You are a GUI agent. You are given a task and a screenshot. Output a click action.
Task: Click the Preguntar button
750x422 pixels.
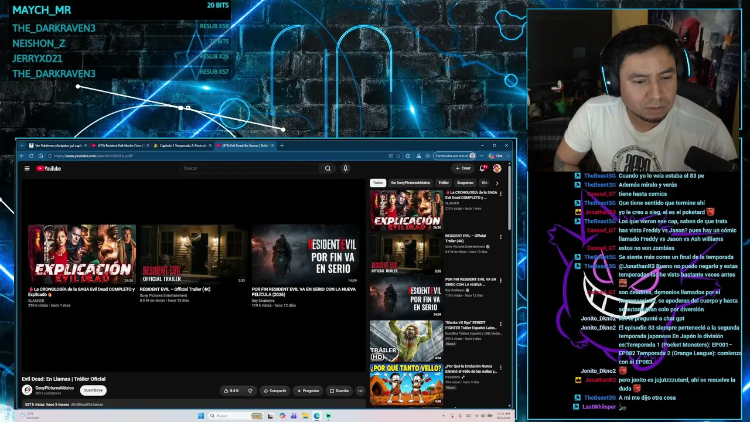(308, 390)
